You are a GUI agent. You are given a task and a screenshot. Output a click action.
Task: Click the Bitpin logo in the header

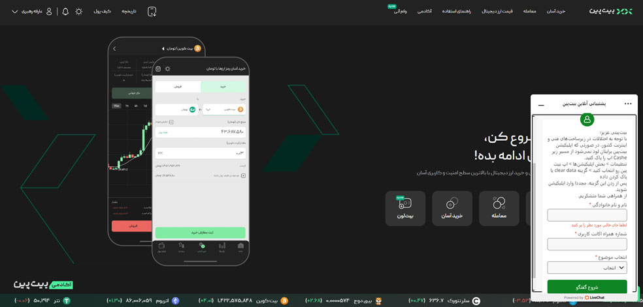tap(610, 12)
